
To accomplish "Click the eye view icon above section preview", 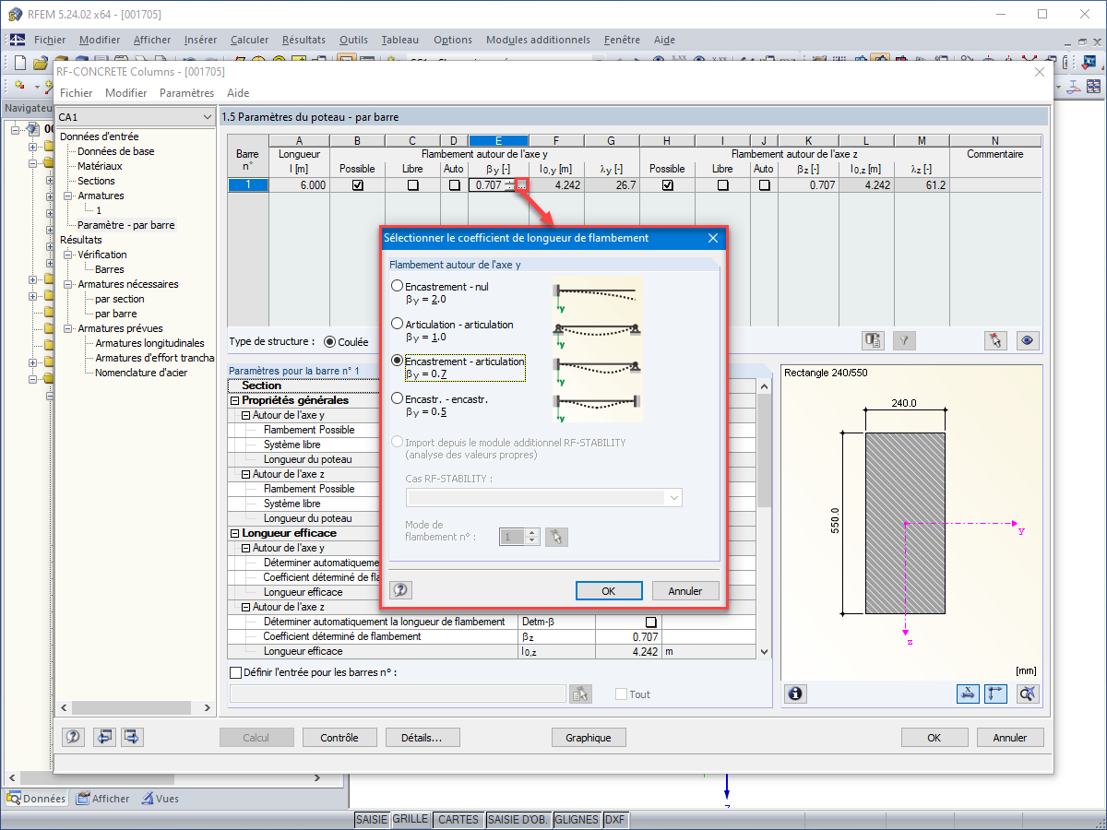I will click(x=1028, y=340).
